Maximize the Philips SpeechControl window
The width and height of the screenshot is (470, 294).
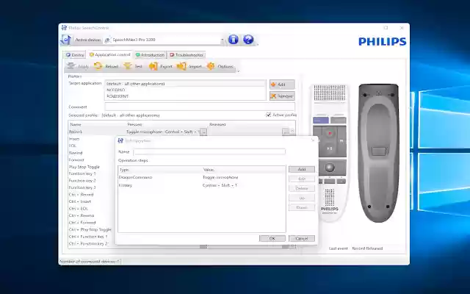tap(386, 28)
